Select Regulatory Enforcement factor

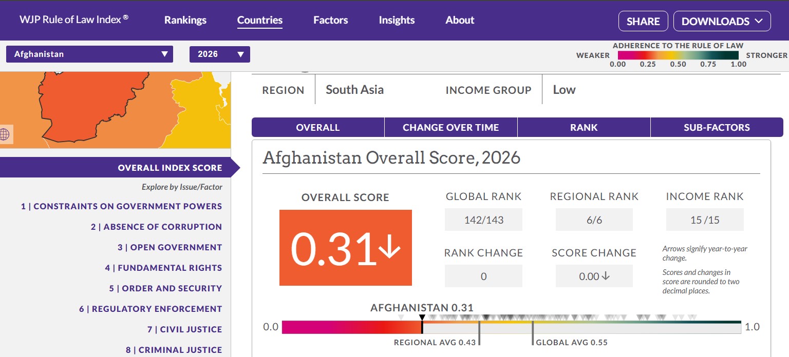tap(151, 309)
